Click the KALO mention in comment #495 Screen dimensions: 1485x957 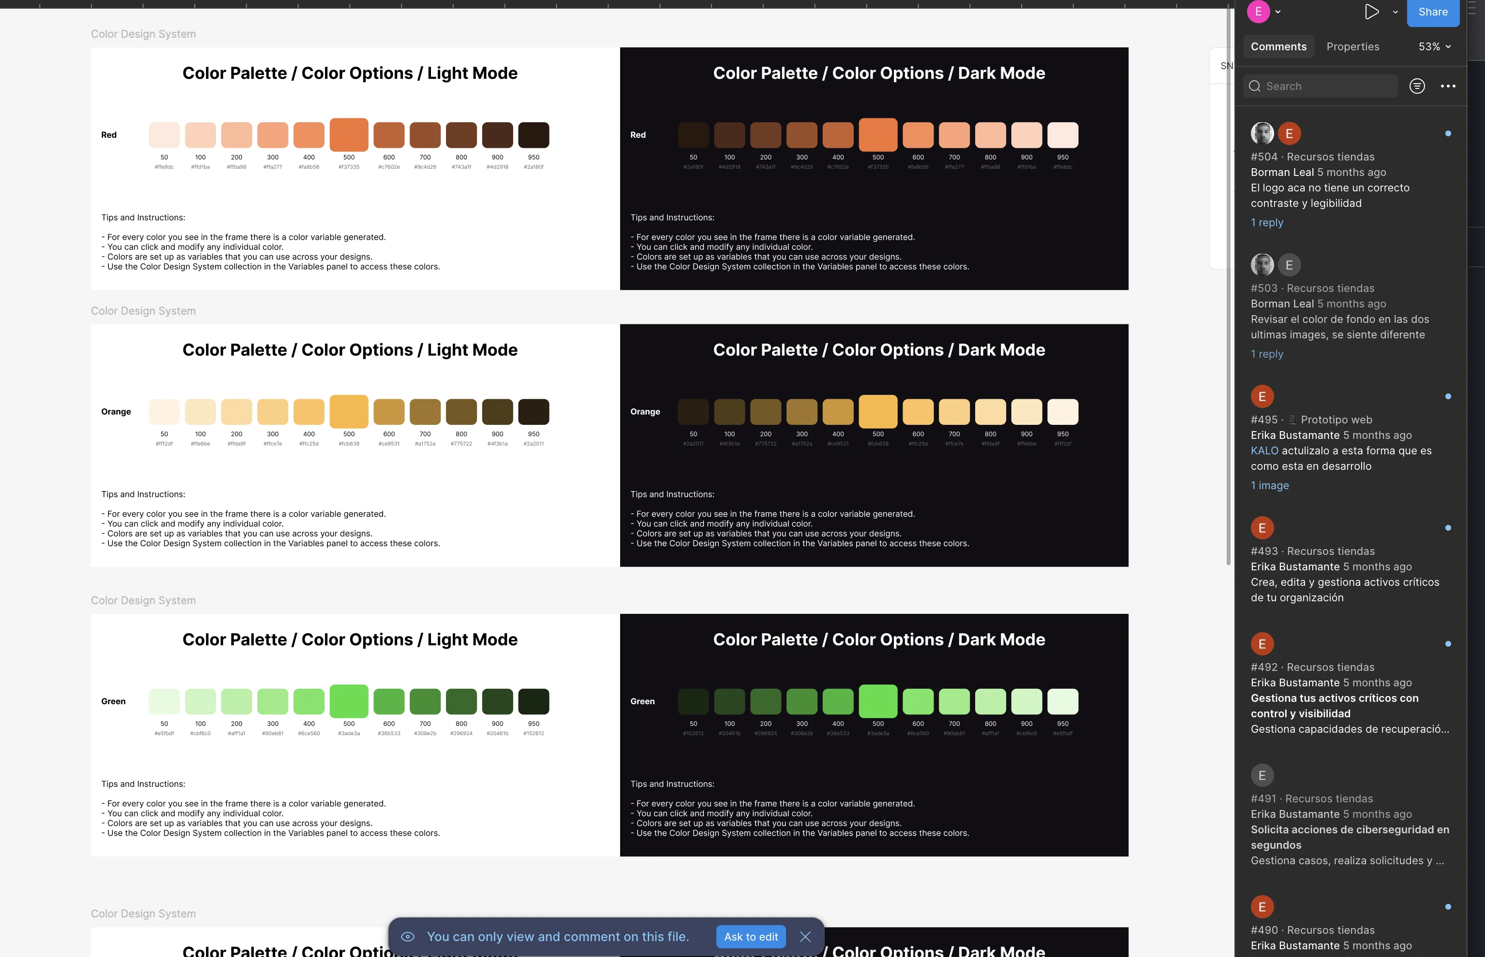(1264, 450)
